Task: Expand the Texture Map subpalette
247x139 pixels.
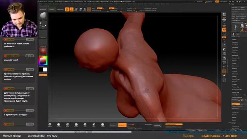Action: click(x=236, y=87)
